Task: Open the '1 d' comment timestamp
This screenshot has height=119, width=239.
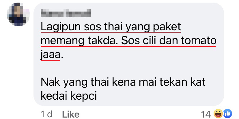Action: point(47,114)
